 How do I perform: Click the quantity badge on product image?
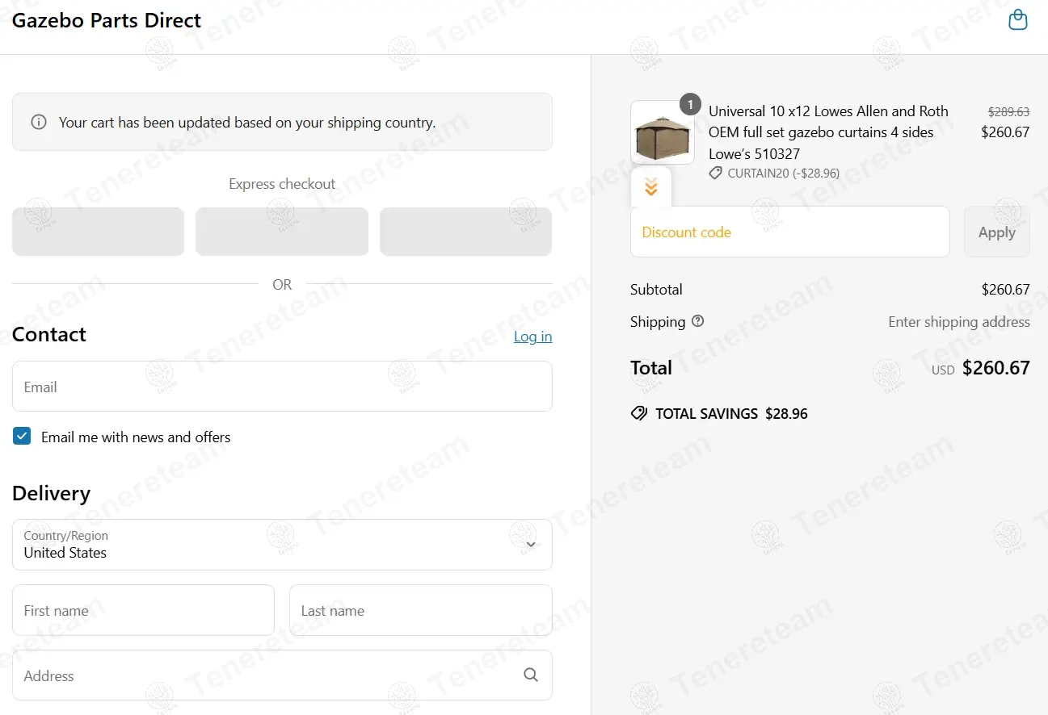(x=690, y=105)
